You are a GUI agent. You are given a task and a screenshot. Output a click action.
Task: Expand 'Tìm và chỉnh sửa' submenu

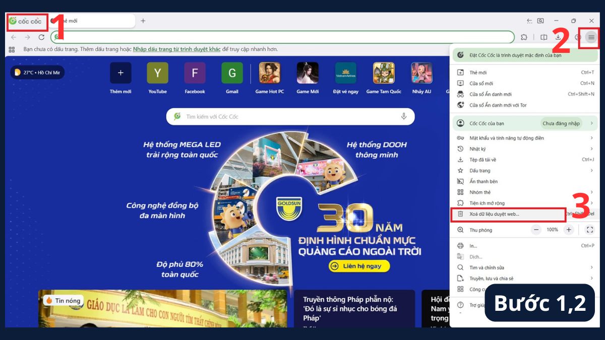tap(525, 267)
